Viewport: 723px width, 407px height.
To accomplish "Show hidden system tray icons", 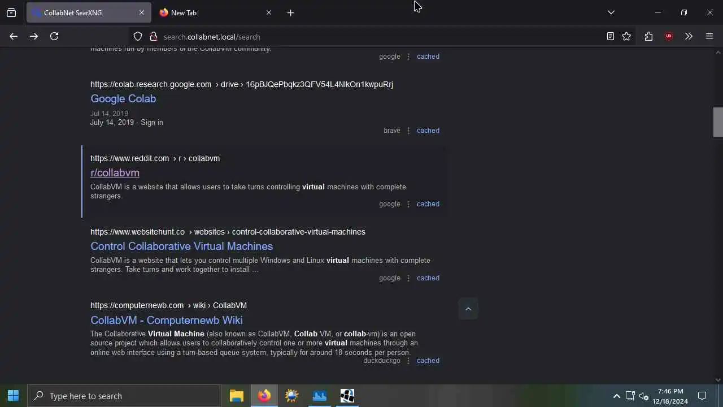I will [617, 396].
